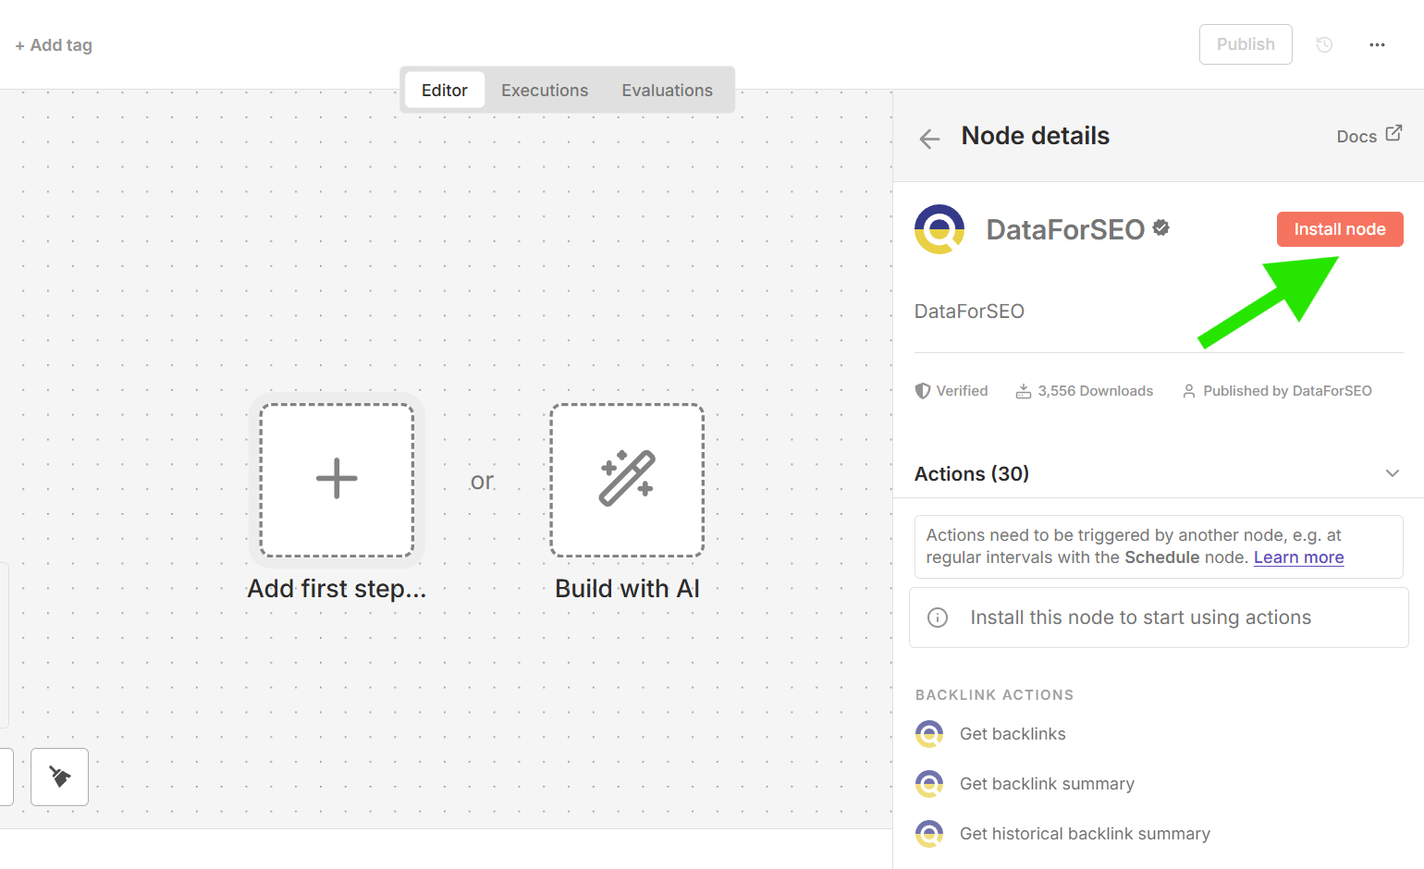1424x869 pixels.
Task: Open the Learn more link
Action: tap(1298, 557)
